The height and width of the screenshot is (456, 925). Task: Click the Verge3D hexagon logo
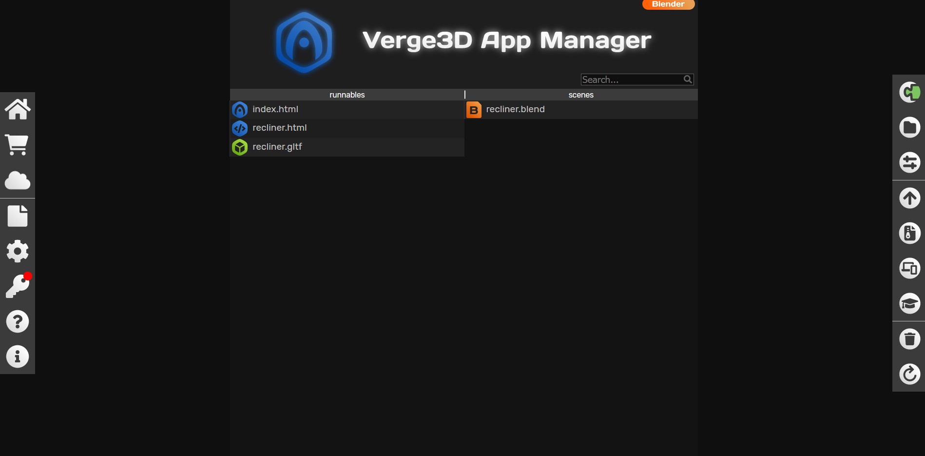pos(304,42)
